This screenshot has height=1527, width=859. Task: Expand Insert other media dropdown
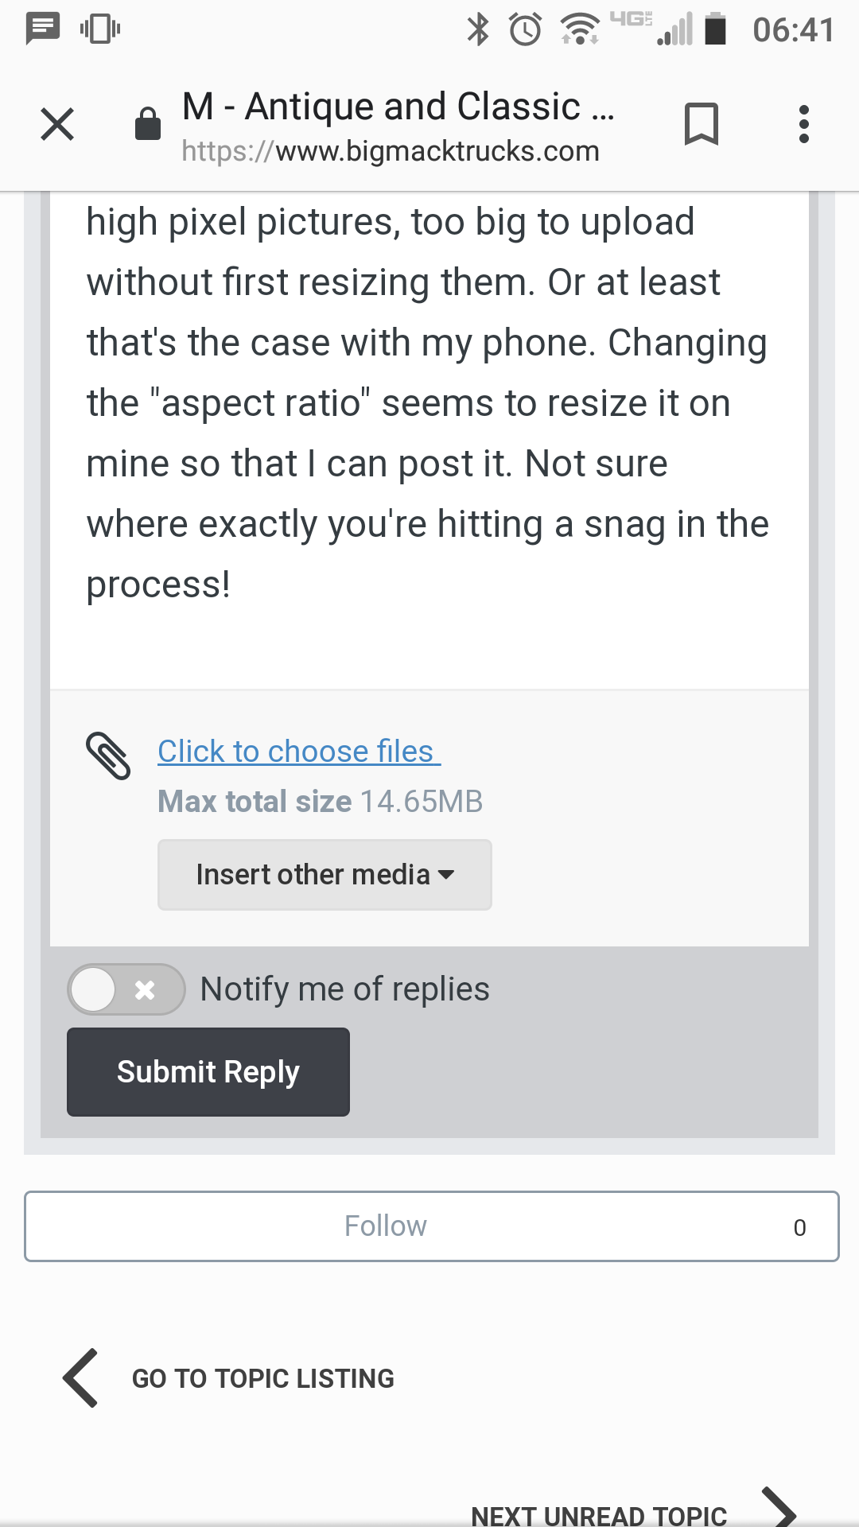325,875
